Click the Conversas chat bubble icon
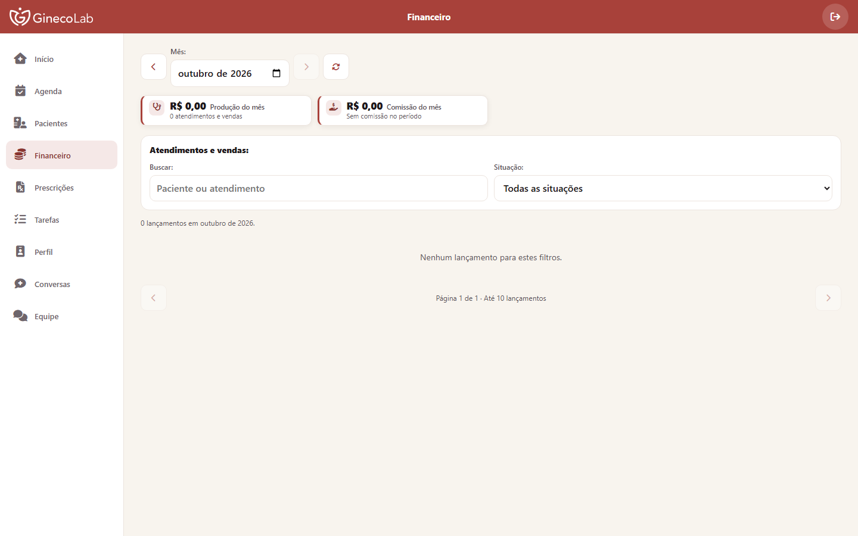 [x=20, y=283]
